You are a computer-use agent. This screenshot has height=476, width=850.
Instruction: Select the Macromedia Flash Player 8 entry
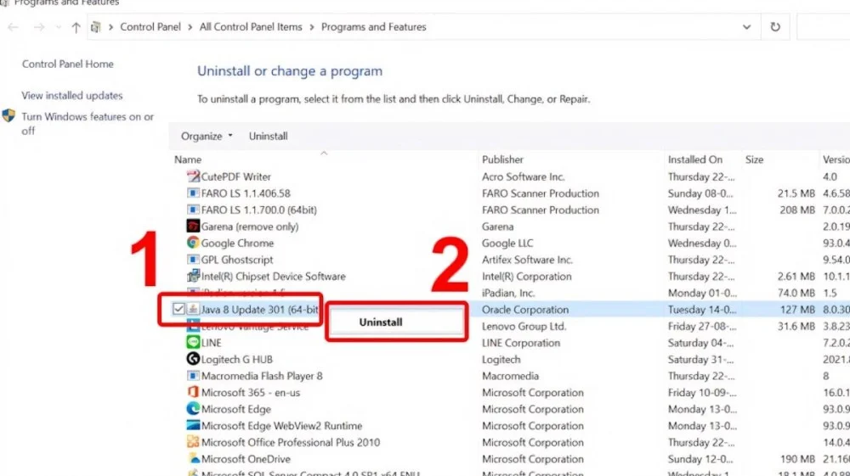pos(262,376)
